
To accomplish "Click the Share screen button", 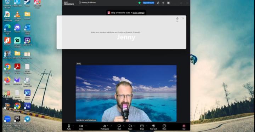I will click(x=142, y=127).
